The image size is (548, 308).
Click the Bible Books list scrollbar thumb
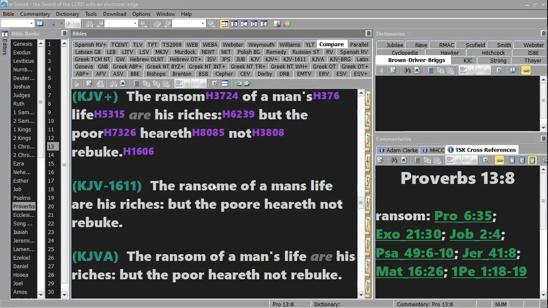[41, 102]
